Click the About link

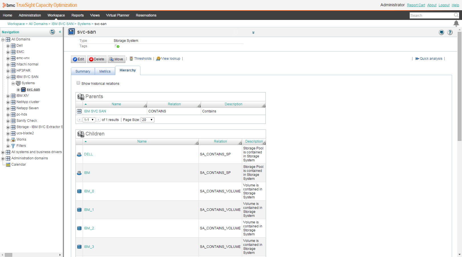click(432, 5)
